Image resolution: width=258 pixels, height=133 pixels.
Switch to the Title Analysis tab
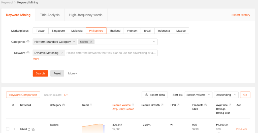pos(50,15)
